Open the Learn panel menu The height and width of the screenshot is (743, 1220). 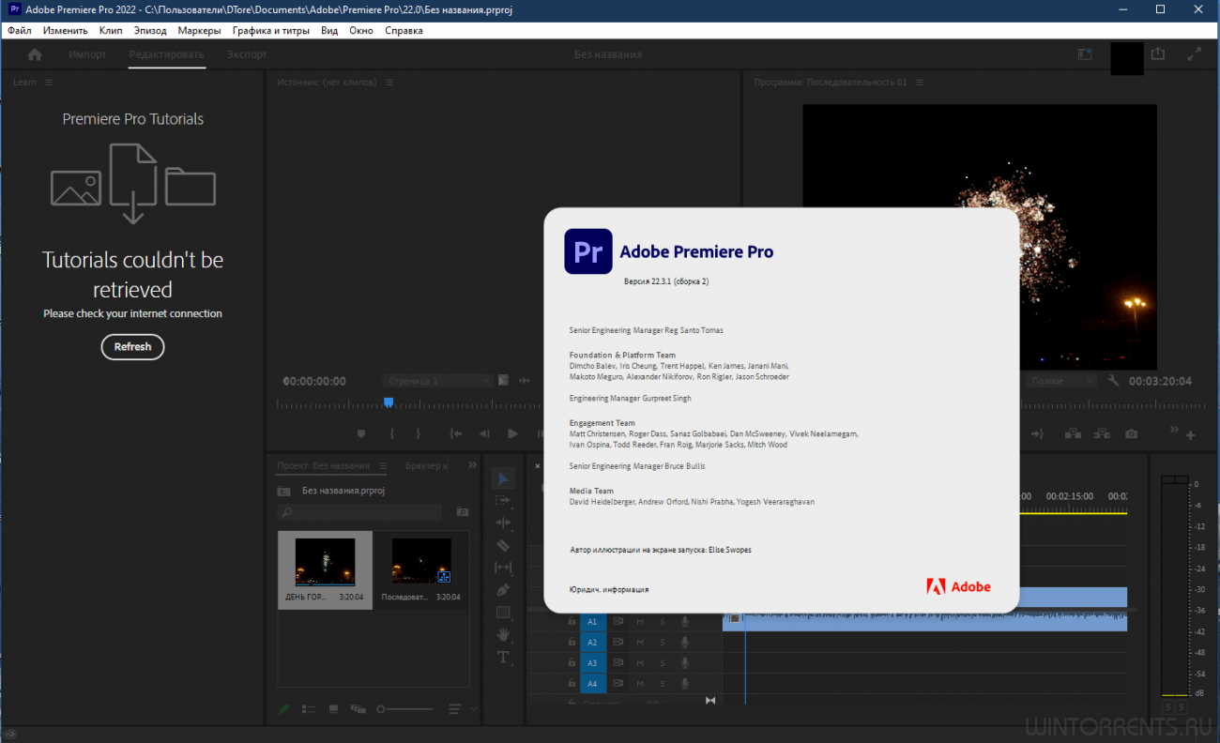pos(49,83)
